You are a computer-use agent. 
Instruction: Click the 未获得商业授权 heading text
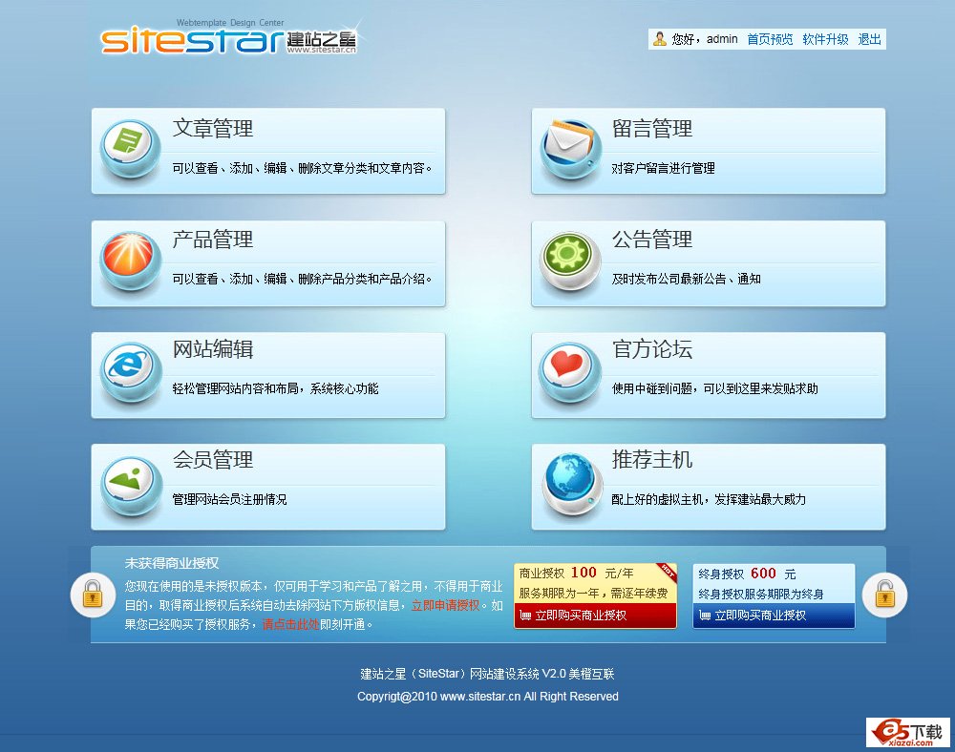172,563
